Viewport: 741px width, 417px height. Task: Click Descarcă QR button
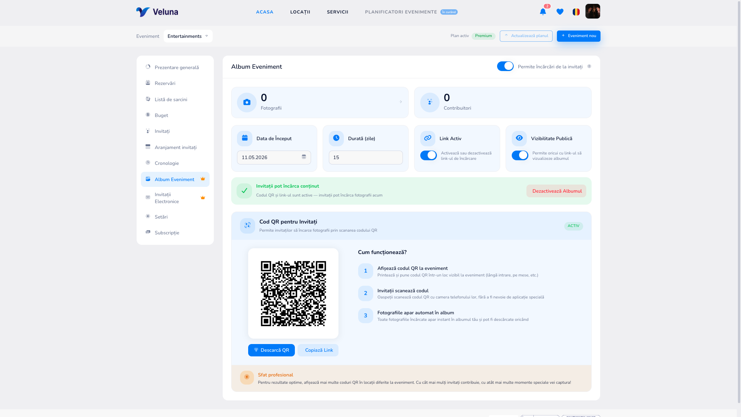pos(271,350)
